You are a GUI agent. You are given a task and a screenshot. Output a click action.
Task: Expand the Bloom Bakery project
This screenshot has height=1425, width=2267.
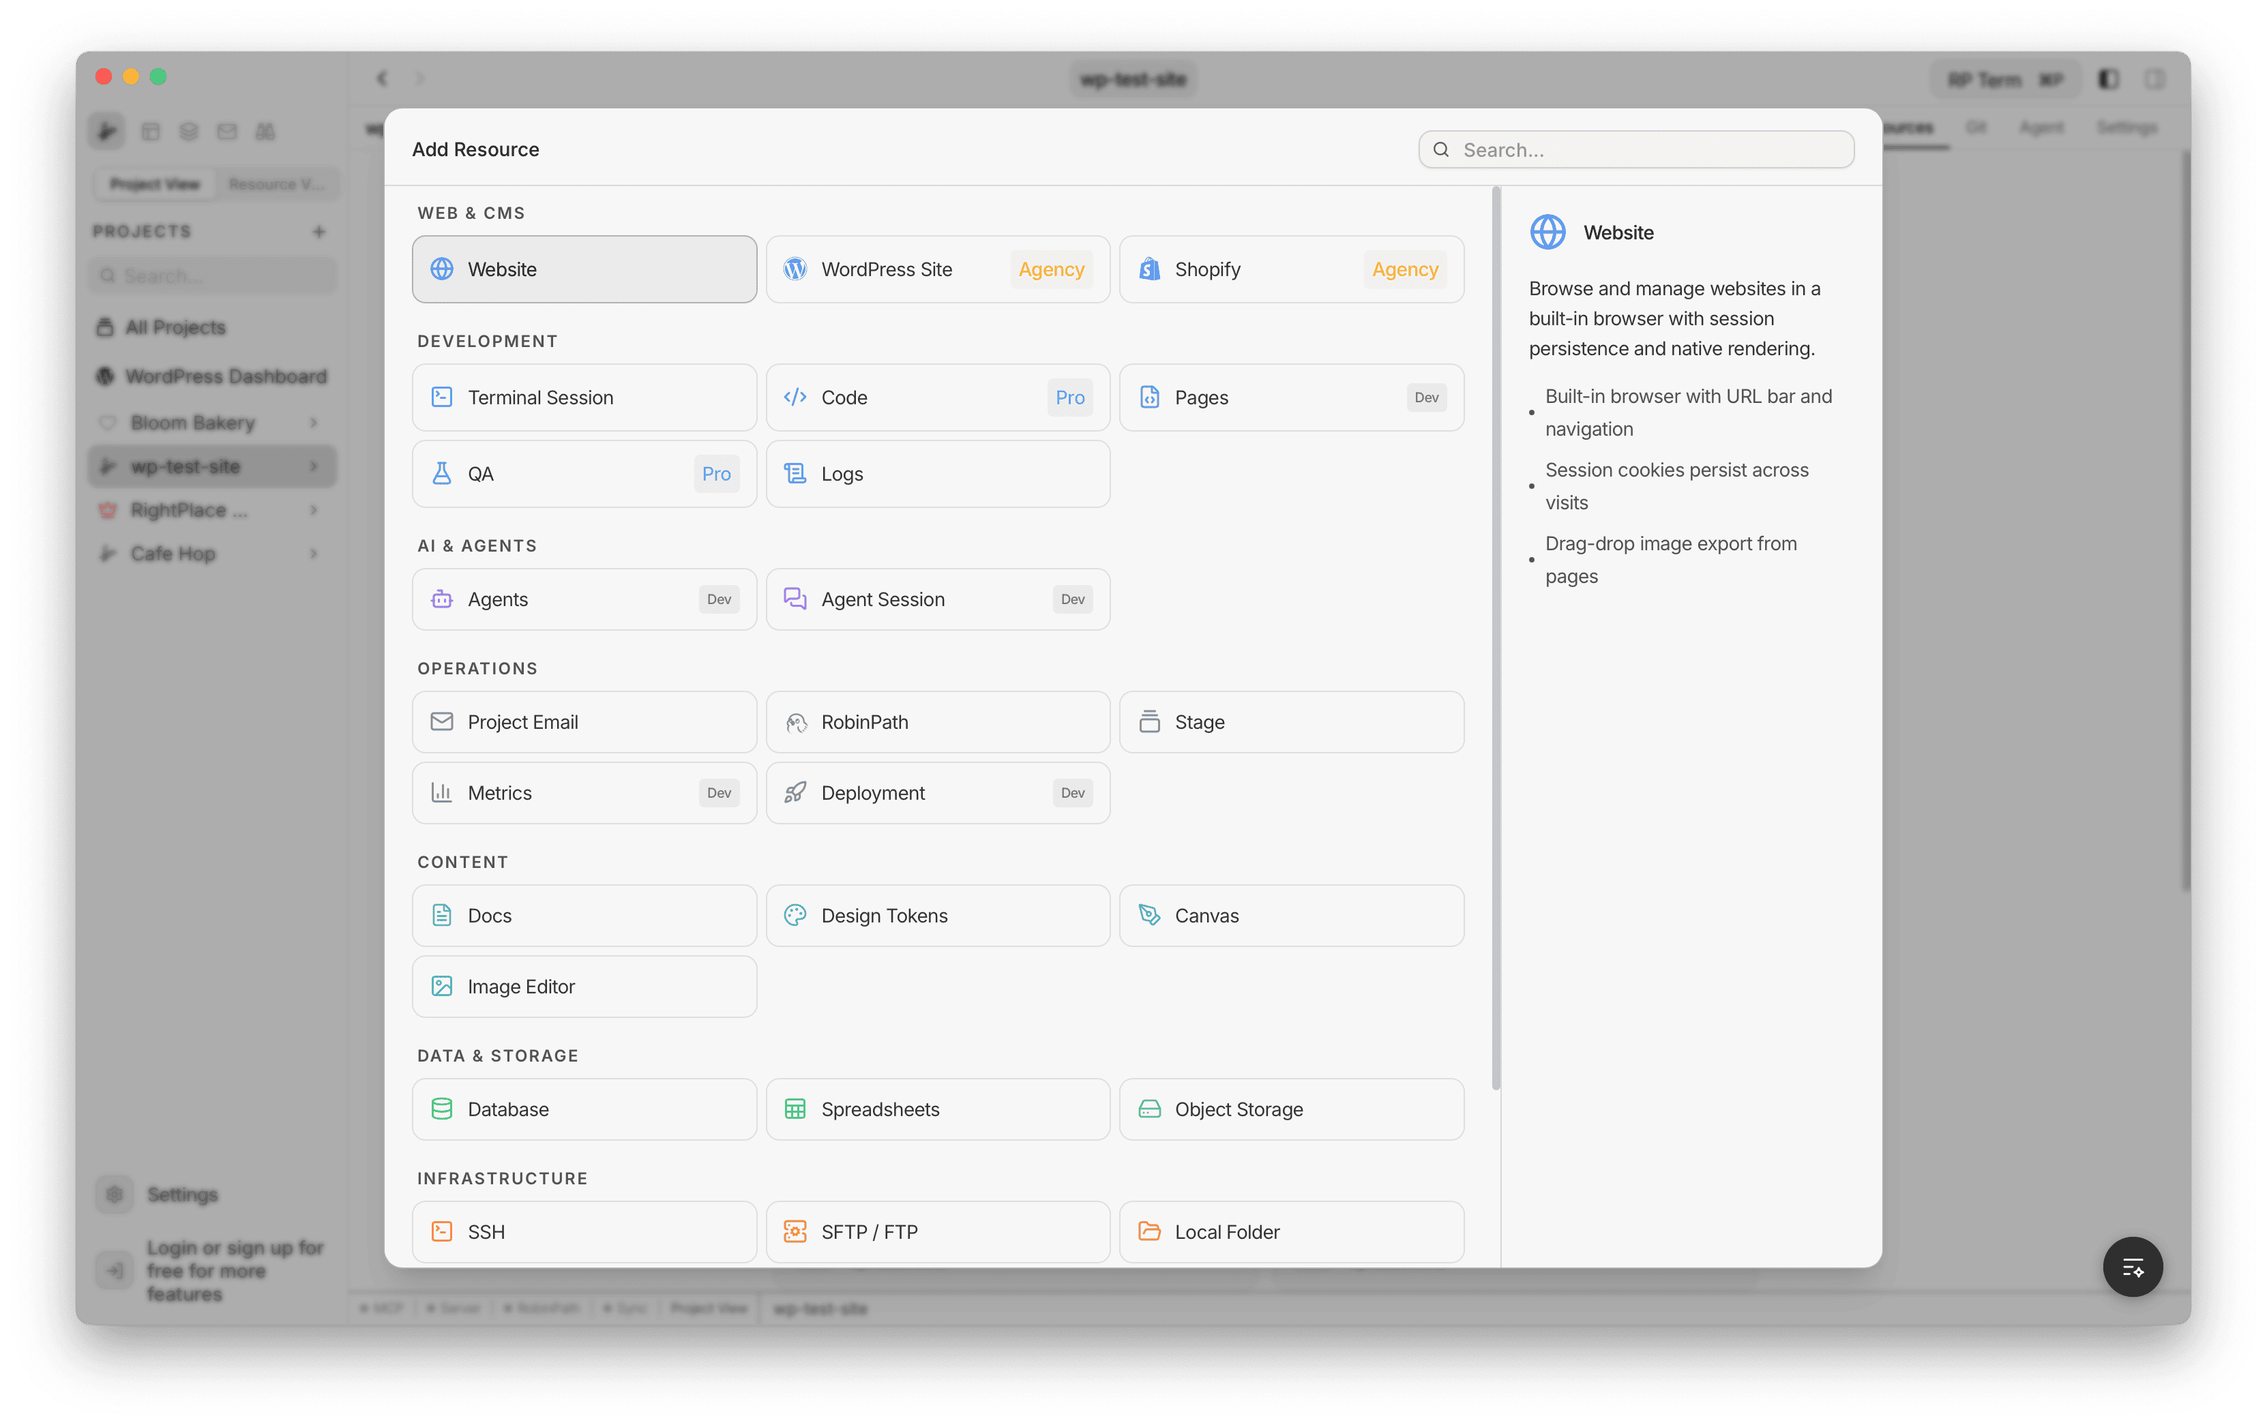pos(314,421)
